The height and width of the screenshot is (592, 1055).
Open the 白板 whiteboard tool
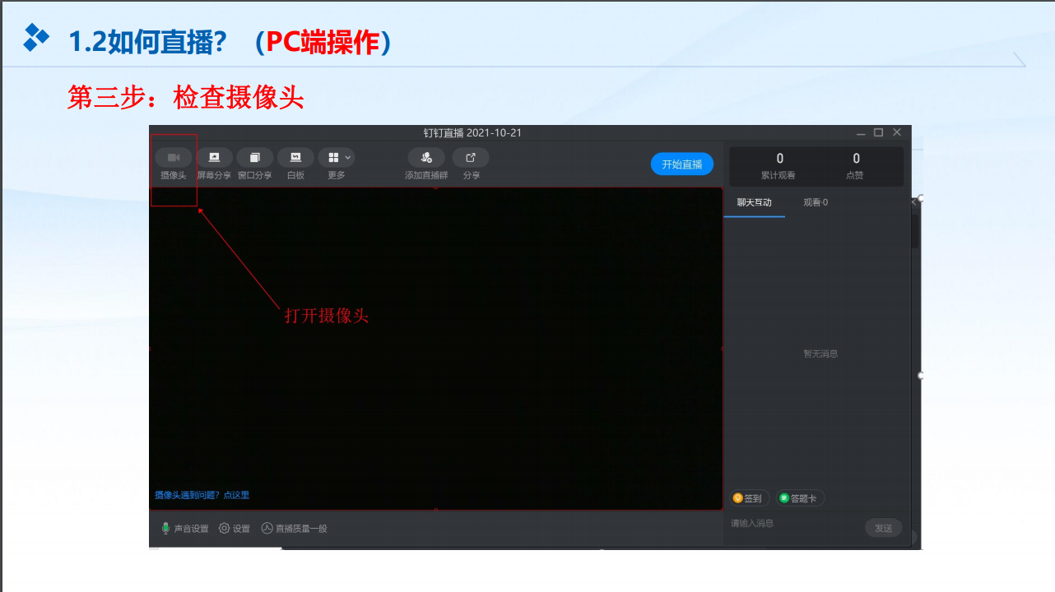tap(295, 158)
